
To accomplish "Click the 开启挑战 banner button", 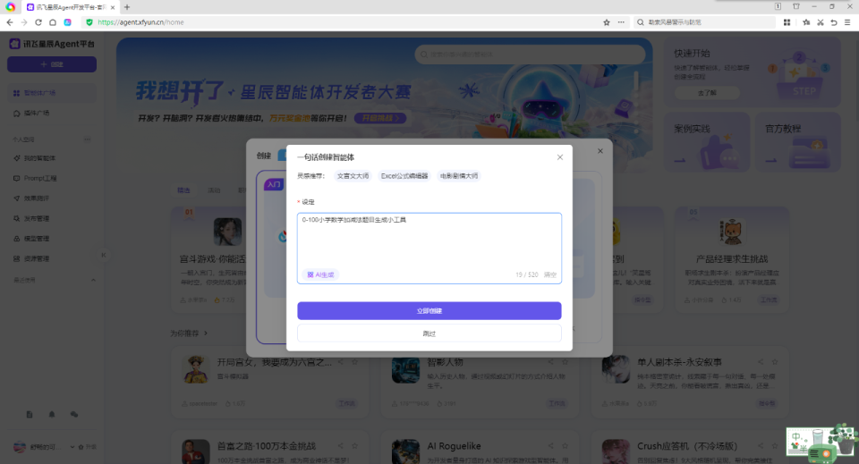I will click(x=380, y=118).
